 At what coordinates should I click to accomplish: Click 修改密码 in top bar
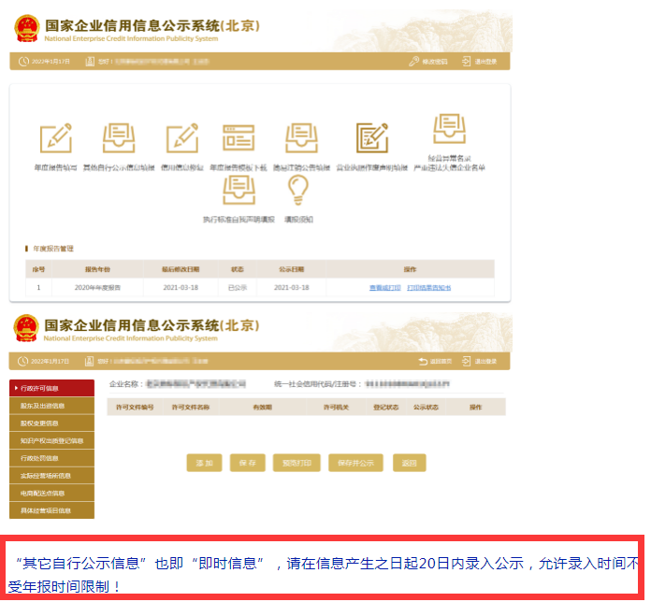[428, 62]
